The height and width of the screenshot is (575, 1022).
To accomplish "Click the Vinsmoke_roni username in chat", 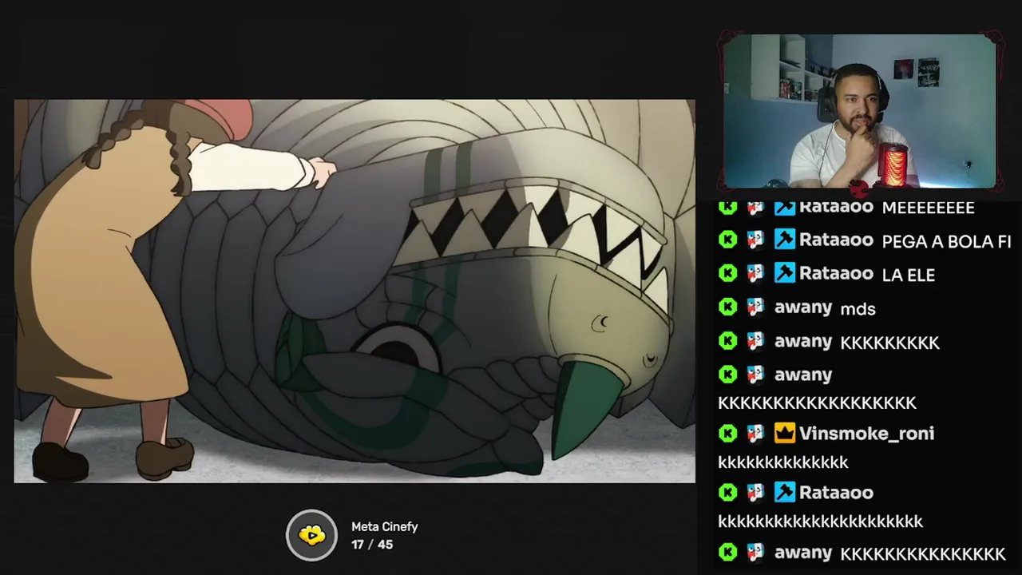I will point(866,434).
